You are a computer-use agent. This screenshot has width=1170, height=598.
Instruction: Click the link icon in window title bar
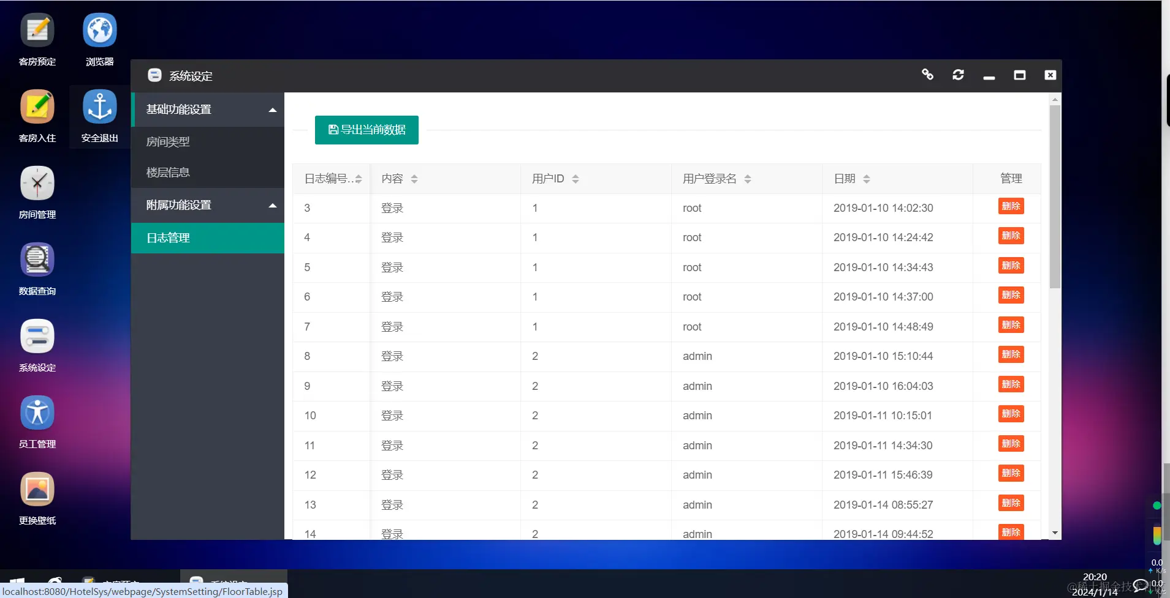coord(928,75)
